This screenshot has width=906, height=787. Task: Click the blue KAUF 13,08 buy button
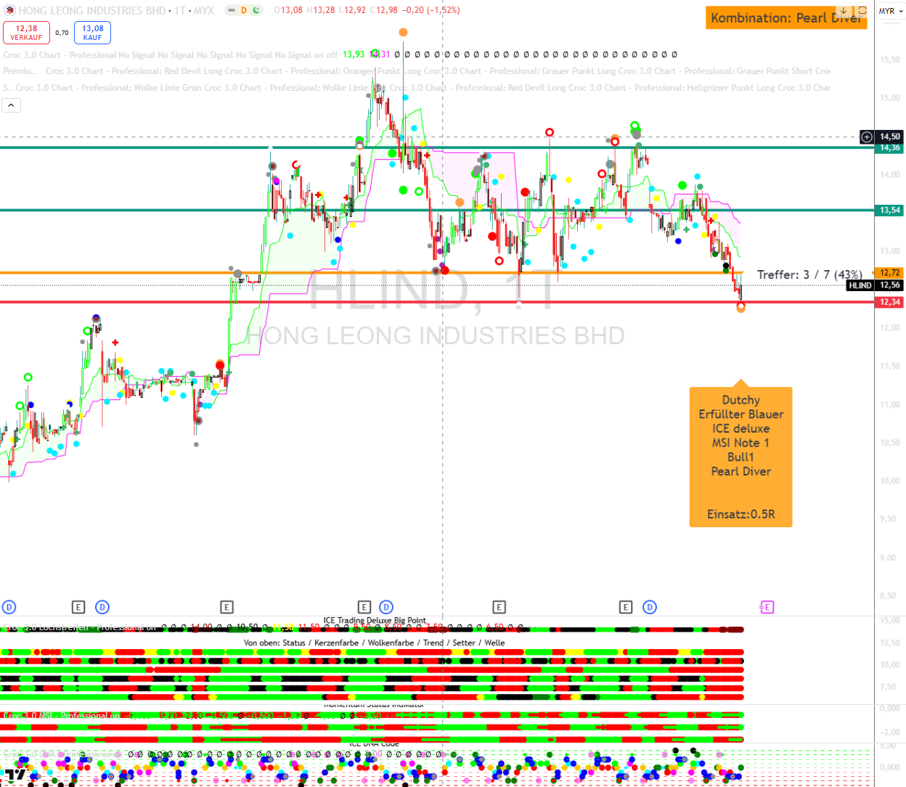click(92, 33)
